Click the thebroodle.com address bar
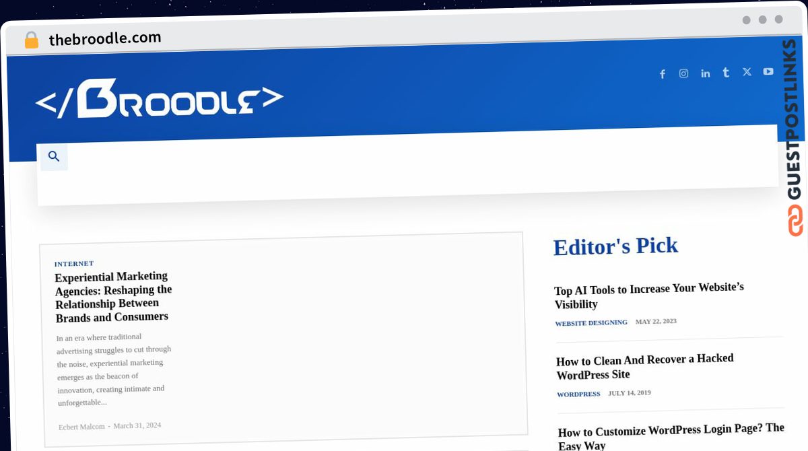The image size is (808, 451). tap(105, 38)
